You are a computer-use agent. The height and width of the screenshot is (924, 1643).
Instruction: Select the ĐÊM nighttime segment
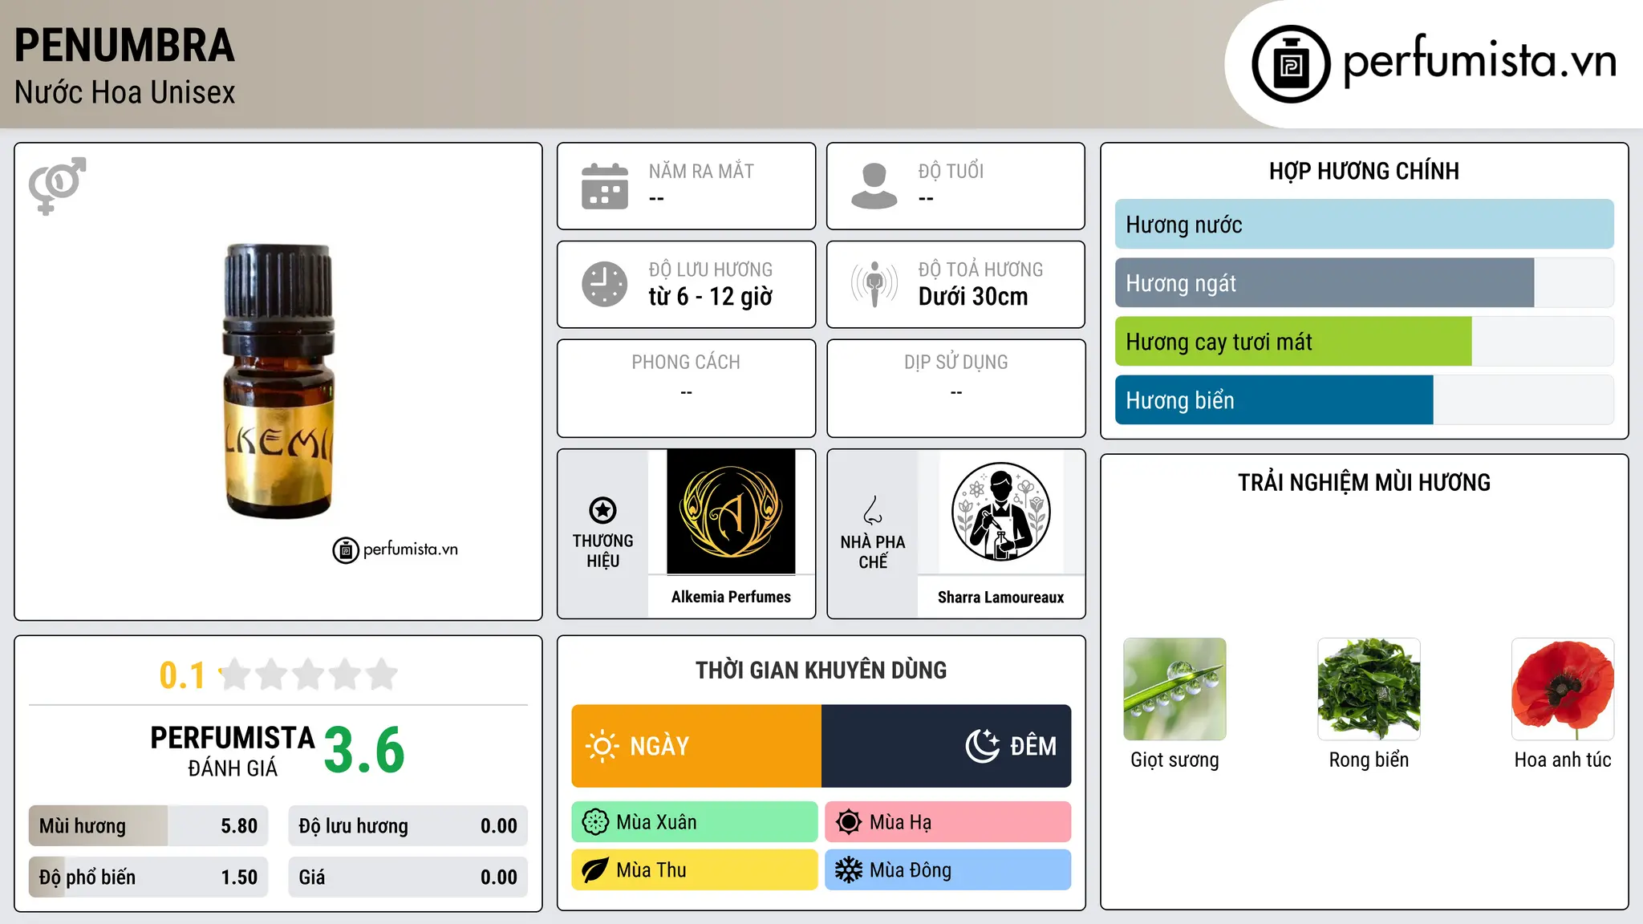pyautogui.click(x=947, y=746)
